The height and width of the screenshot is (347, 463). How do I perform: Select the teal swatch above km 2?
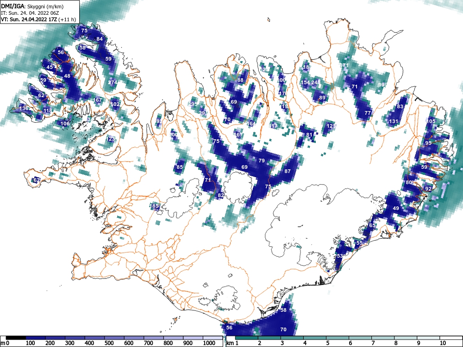(269, 338)
